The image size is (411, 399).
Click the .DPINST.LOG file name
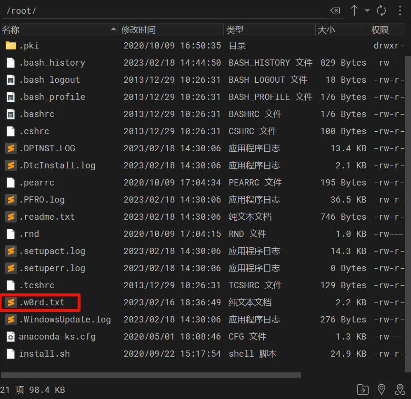(x=47, y=148)
